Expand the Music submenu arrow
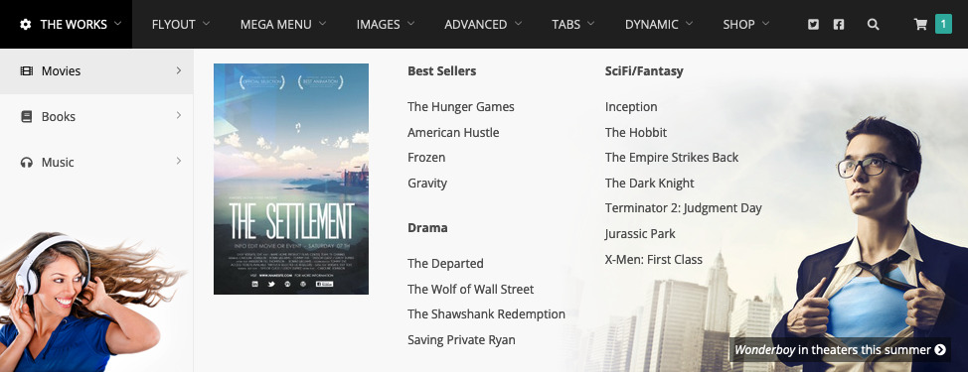This screenshot has height=372, width=968. (x=179, y=161)
